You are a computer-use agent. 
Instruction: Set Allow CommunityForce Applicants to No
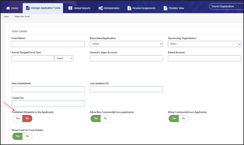pos(183,119)
